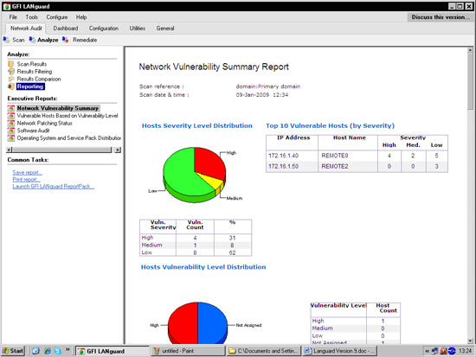Switch to the General tab
Screen dimensions: 476x357
coord(165,29)
